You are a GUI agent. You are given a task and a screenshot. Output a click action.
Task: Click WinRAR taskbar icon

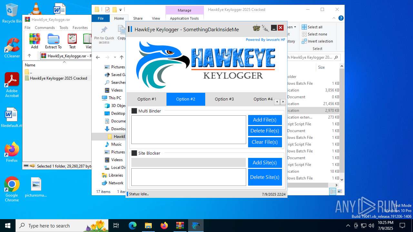[x=180, y=226]
